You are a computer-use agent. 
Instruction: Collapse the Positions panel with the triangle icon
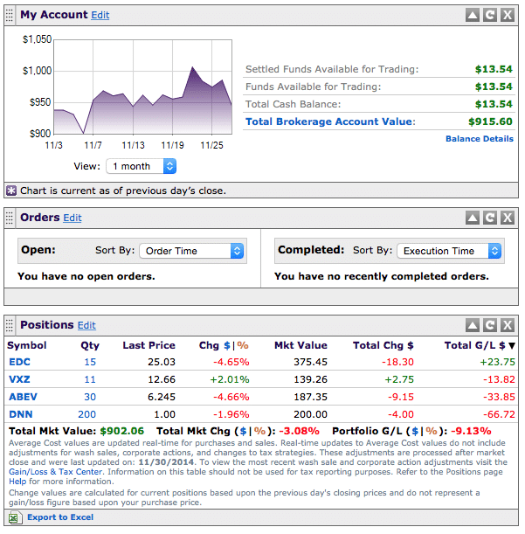click(473, 325)
